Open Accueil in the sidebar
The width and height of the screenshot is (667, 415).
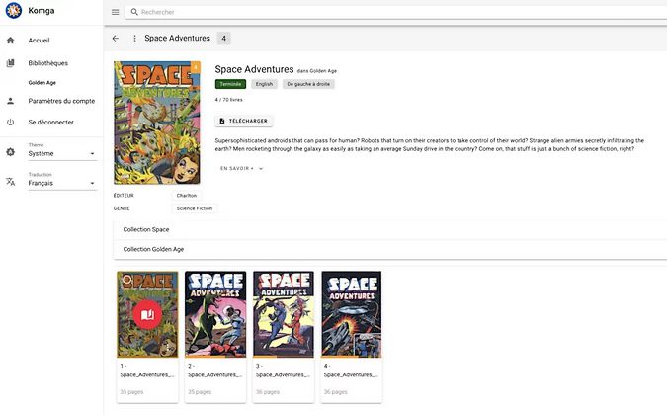pyautogui.click(x=39, y=41)
